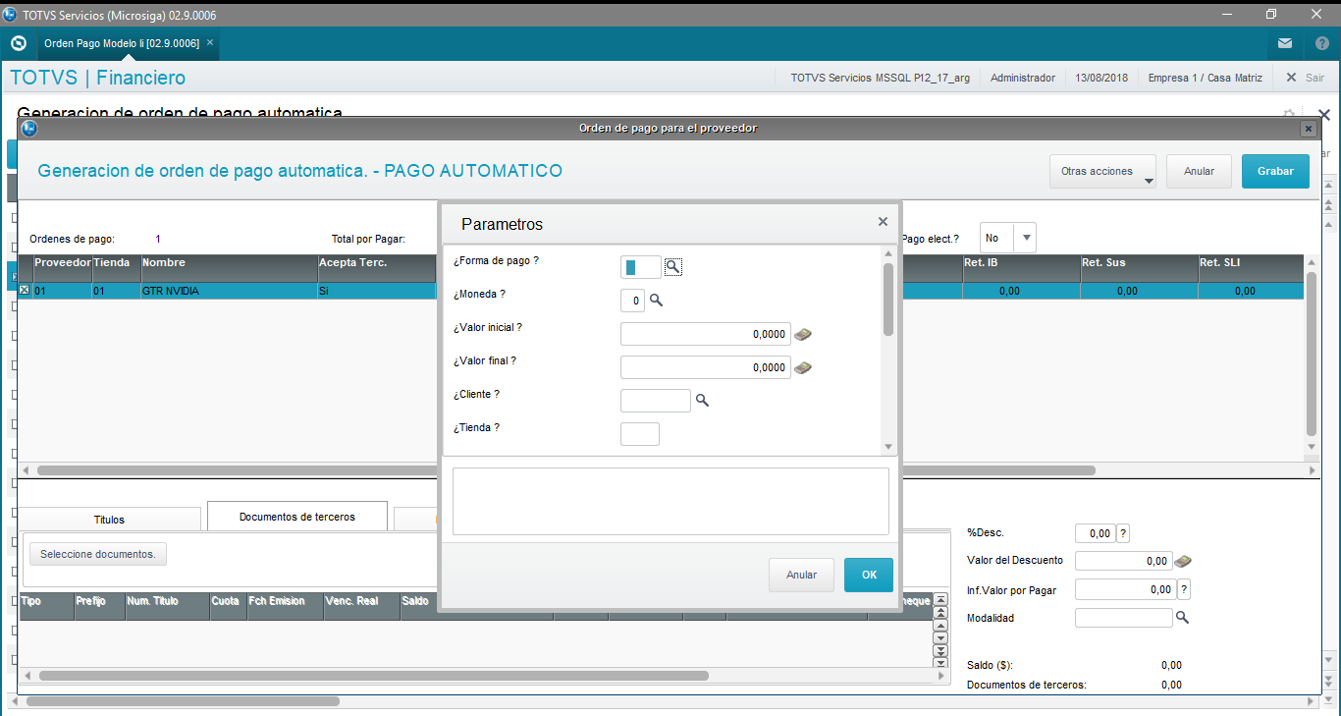This screenshot has height=716, width=1341.
Task: Click Empresa 1 / Casa Matriz in header
Action: pos(1206,78)
